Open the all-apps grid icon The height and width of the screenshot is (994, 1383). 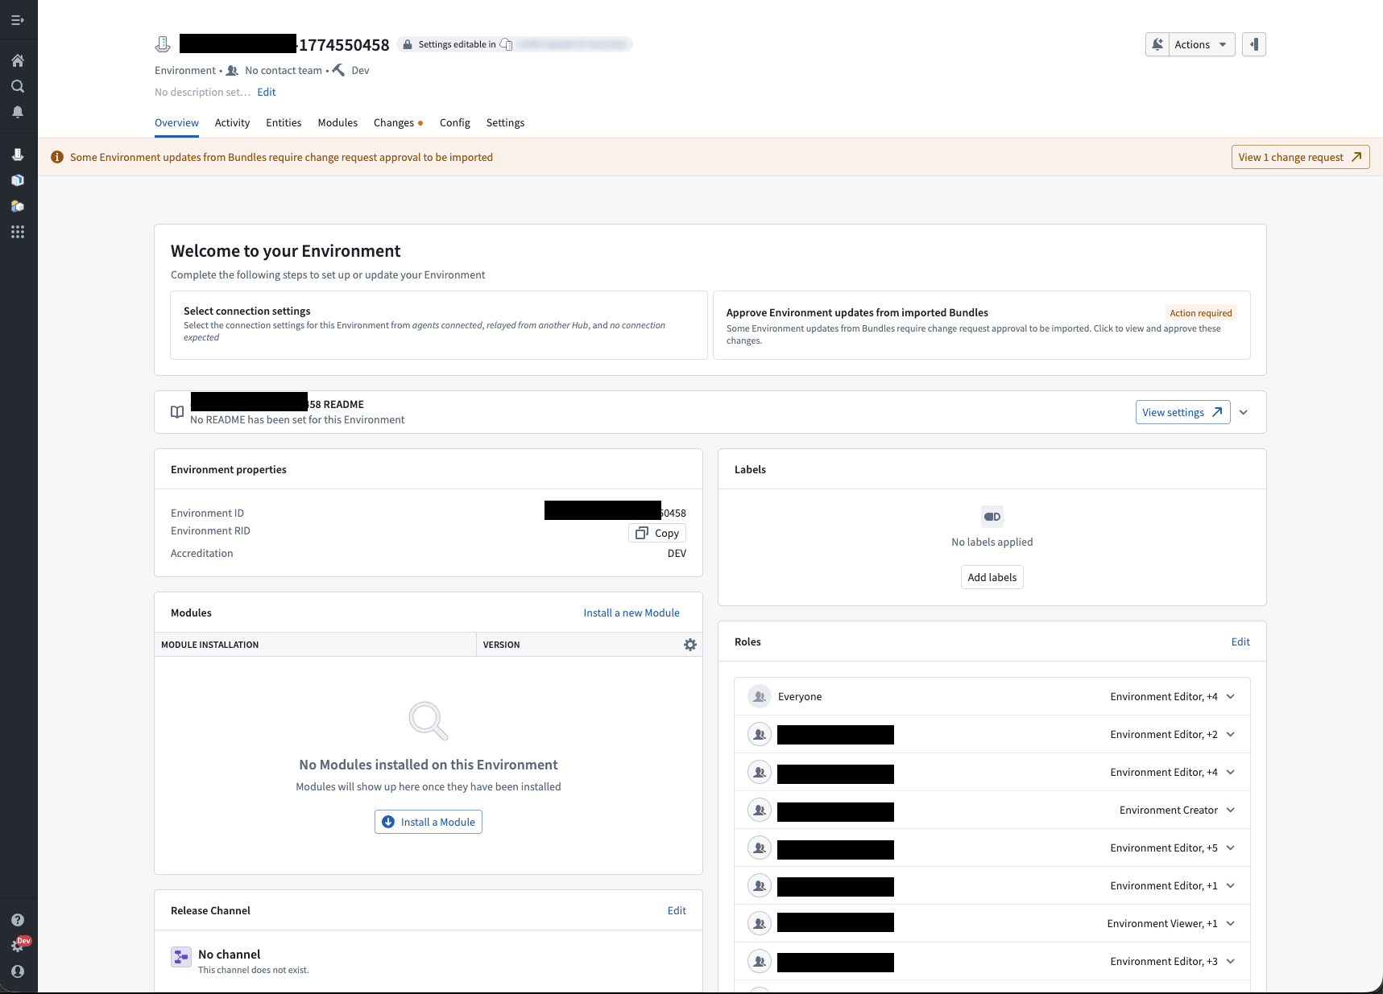click(x=18, y=232)
